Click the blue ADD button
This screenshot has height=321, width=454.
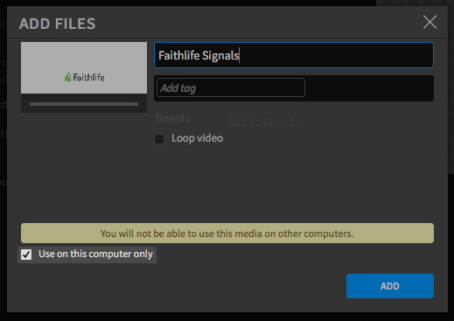coord(390,286)
